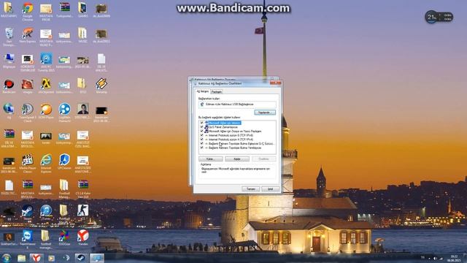The image size is (467, 263).
Task: Uncheck the TCP/IPv6 protocol checkbox
Action: 201,135
